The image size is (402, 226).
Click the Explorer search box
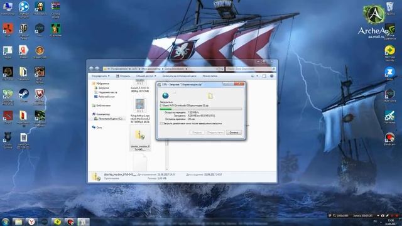click(251, 68)
